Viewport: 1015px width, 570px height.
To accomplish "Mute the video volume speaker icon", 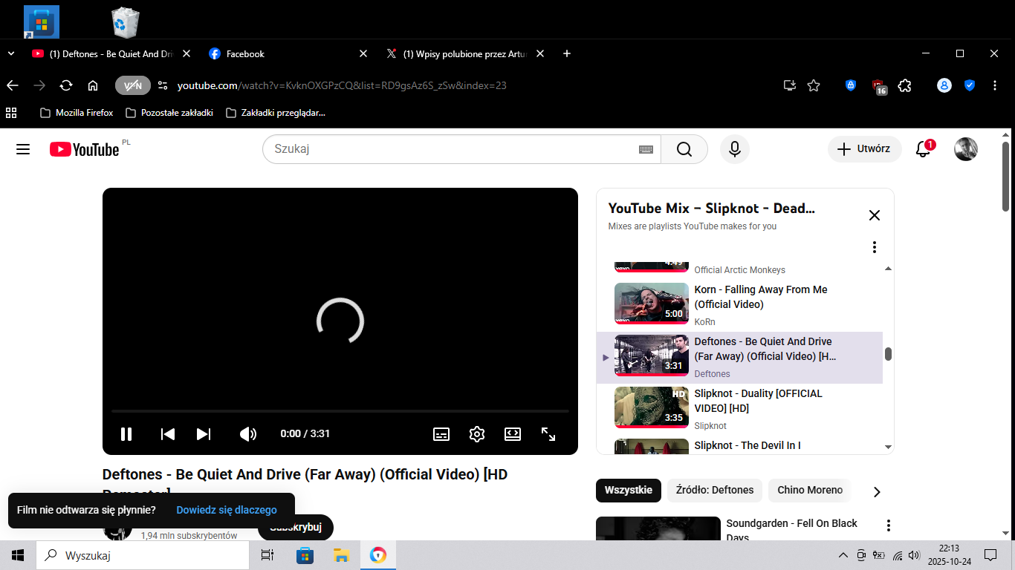I will (x=248, y=434).
